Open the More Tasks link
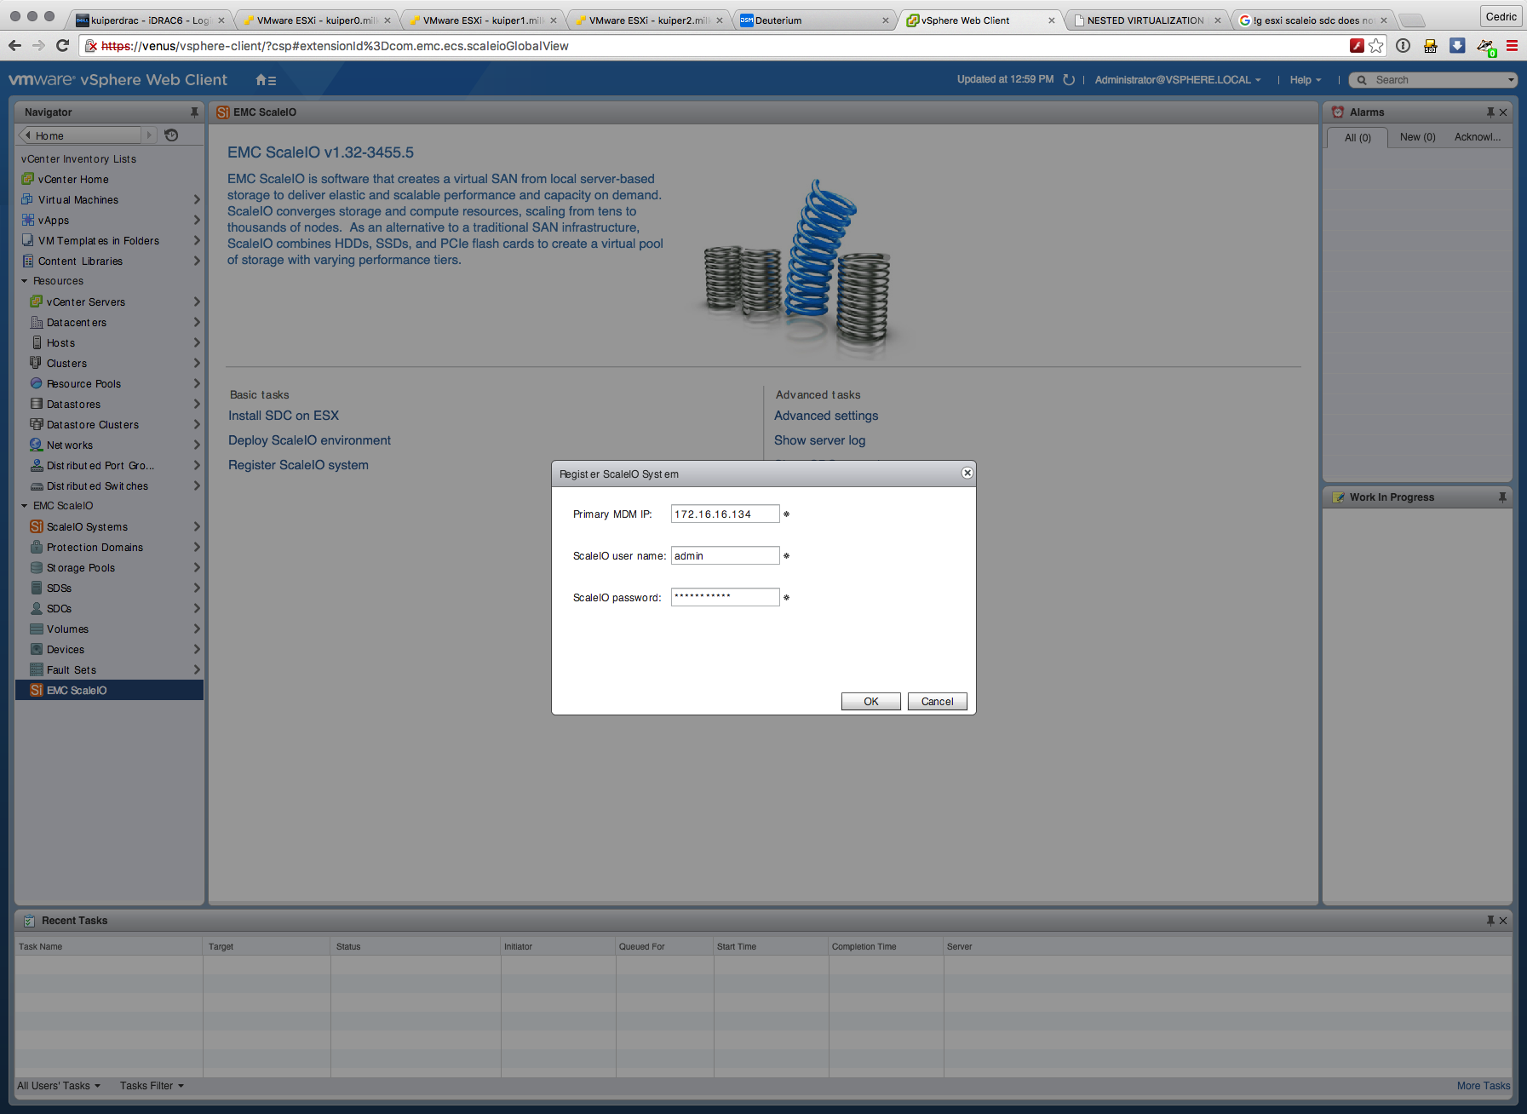 (x=1483, y=1086)
